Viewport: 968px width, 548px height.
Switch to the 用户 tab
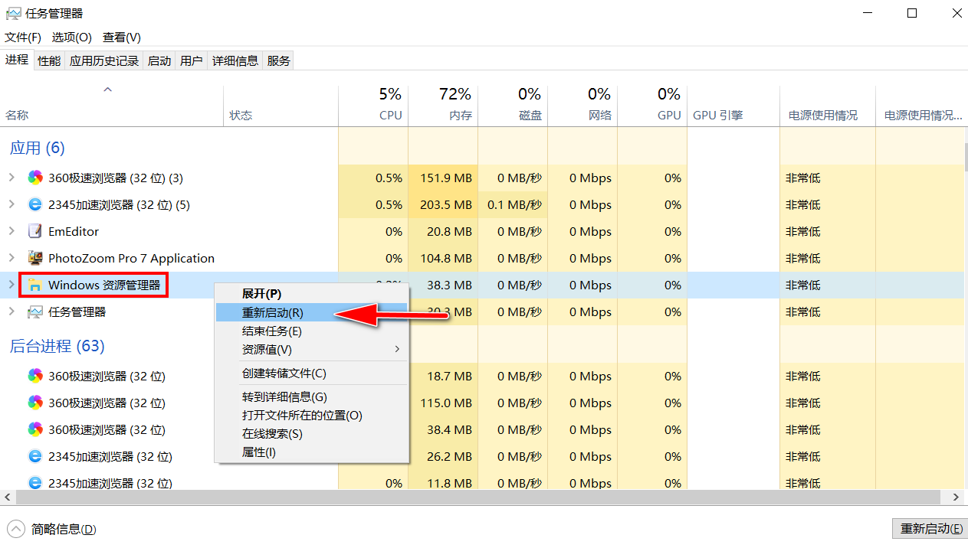pos(192,60)
